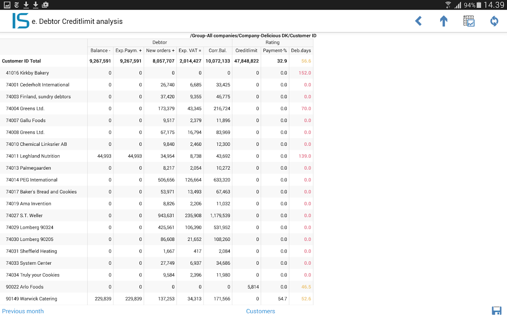
Task: Select customer 74033 System Center
Action: [x=156, y=263]
